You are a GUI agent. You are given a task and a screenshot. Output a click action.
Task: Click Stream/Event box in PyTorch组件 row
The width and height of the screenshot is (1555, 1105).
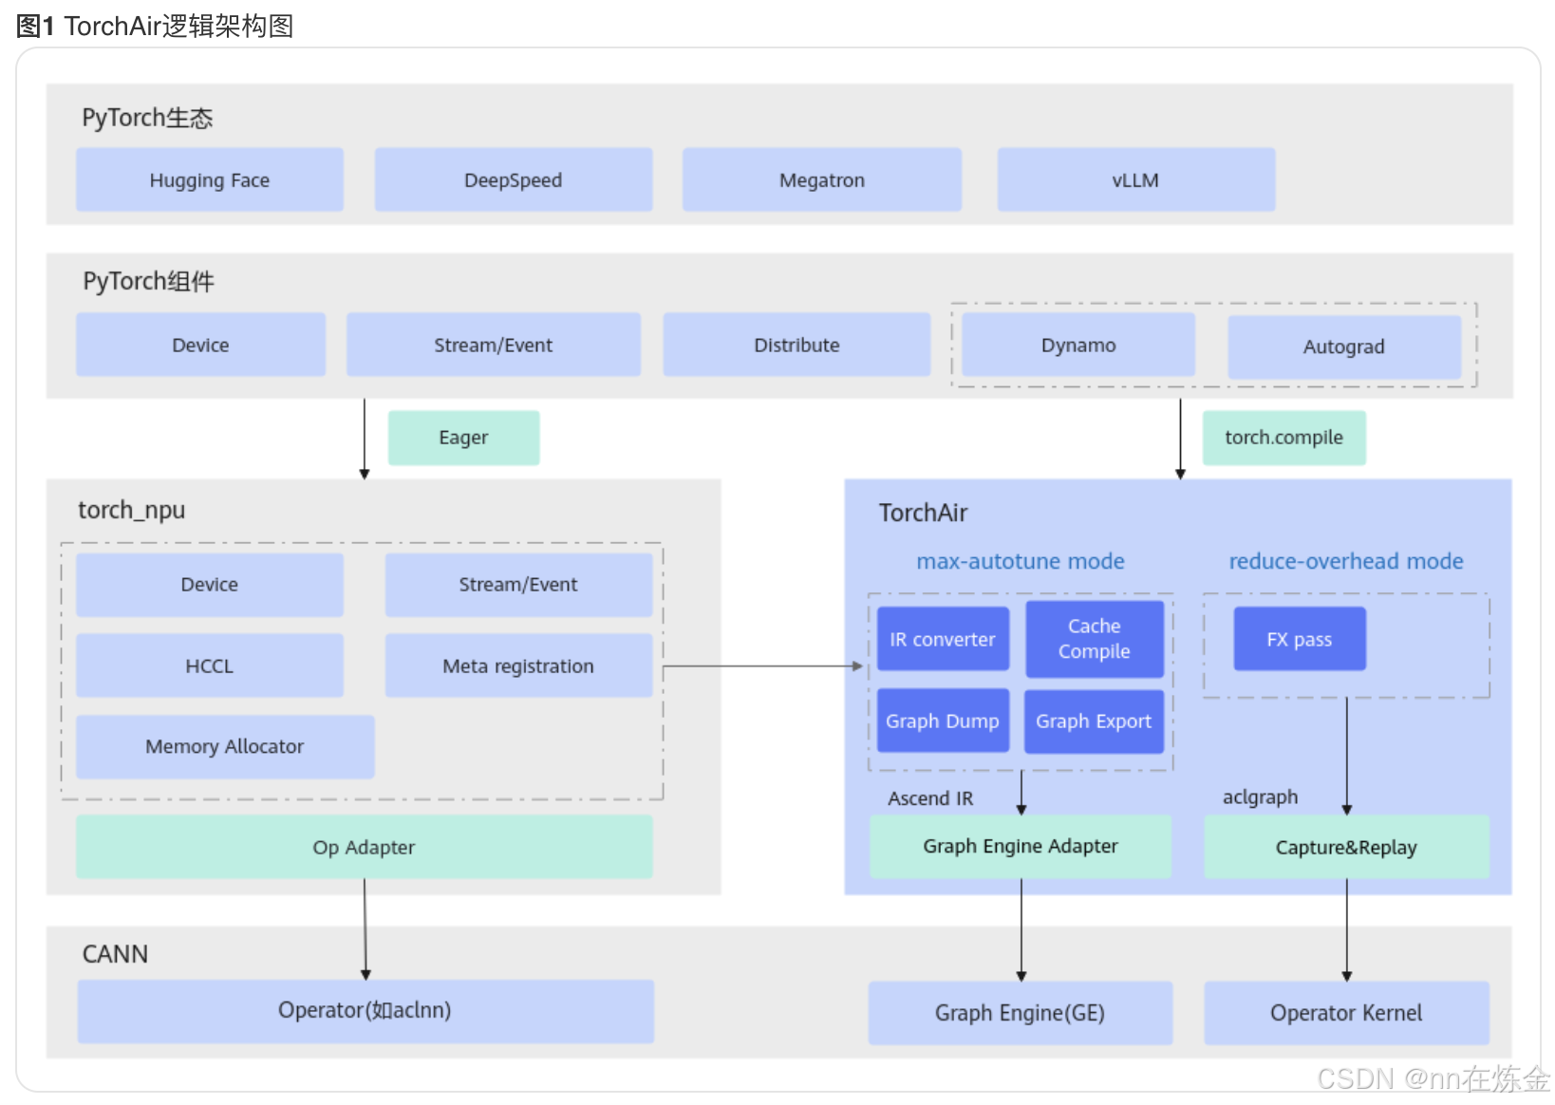click(x=494, y=345)
